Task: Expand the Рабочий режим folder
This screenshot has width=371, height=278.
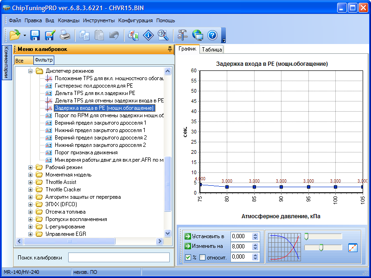Action: 31,167
